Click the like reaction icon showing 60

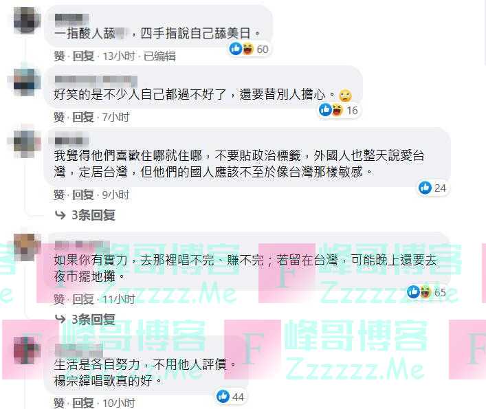click(x=236, y=49)
